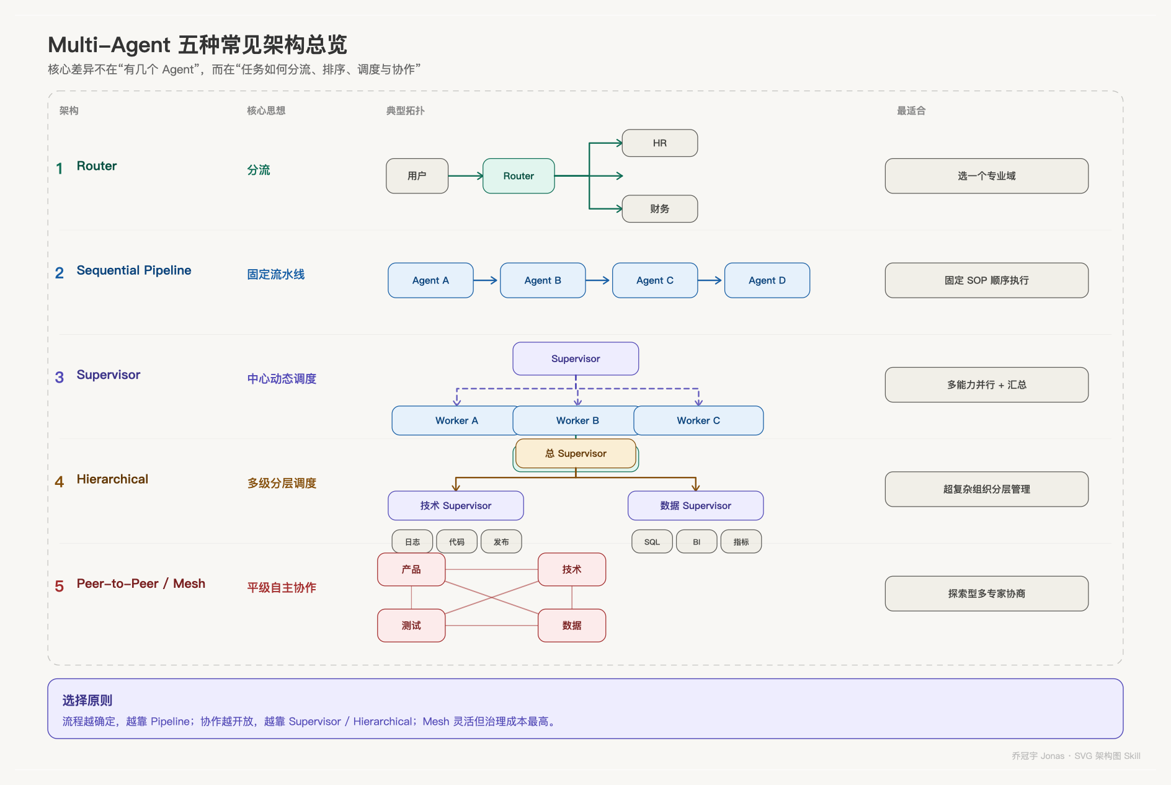Click the 固定流水线 text
Viewport: 1171px width, 785px height.
click(x=276, y=274)
